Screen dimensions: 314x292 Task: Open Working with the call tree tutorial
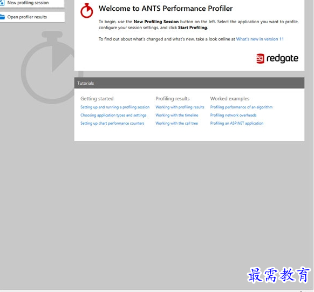click(176, 123)
